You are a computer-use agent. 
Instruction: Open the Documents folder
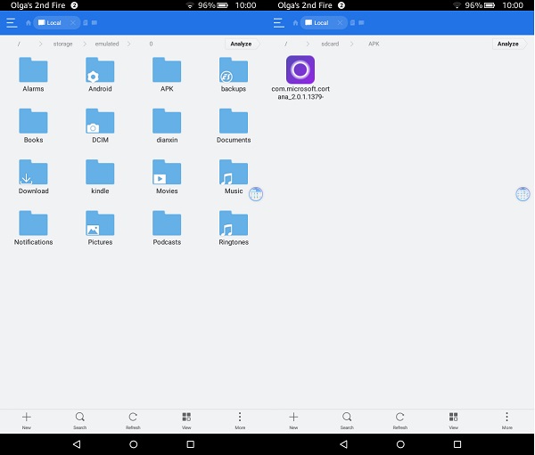click(234, 126)
